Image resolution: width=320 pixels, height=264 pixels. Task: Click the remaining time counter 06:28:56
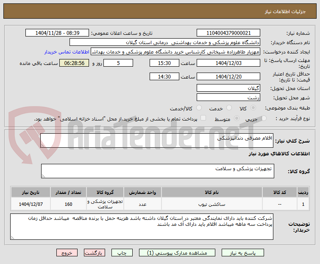(74, 63)
